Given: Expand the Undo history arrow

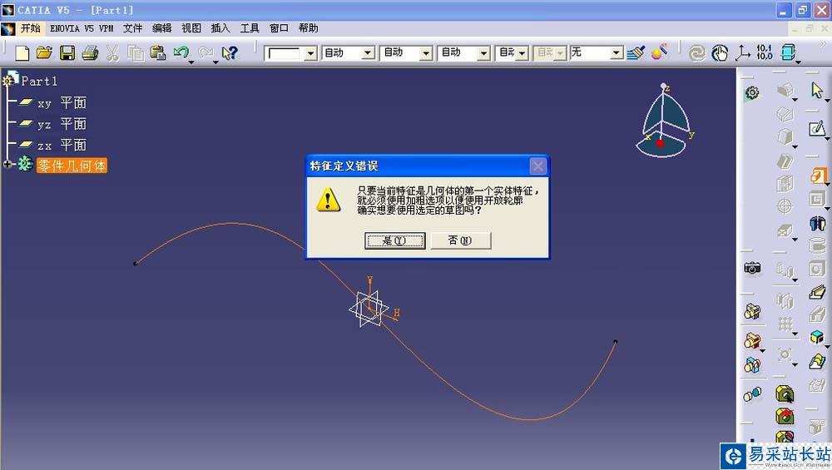Looking at the screenshot, I should coord(192,61).
